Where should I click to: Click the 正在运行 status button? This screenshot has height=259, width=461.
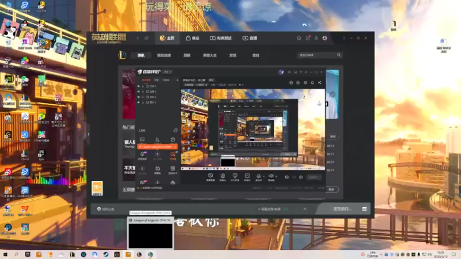[342, 209]
